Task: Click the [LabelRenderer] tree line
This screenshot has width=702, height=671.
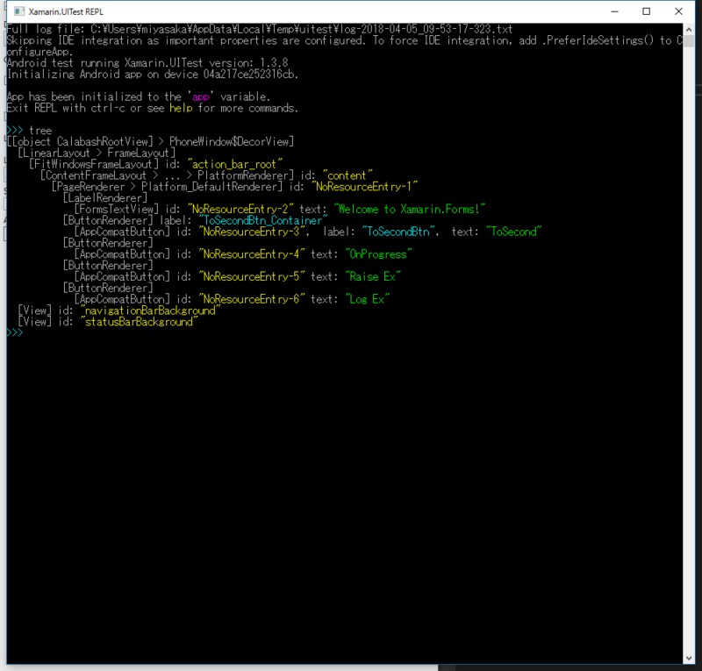Action: pyautogui.click(x=105, y=198)
